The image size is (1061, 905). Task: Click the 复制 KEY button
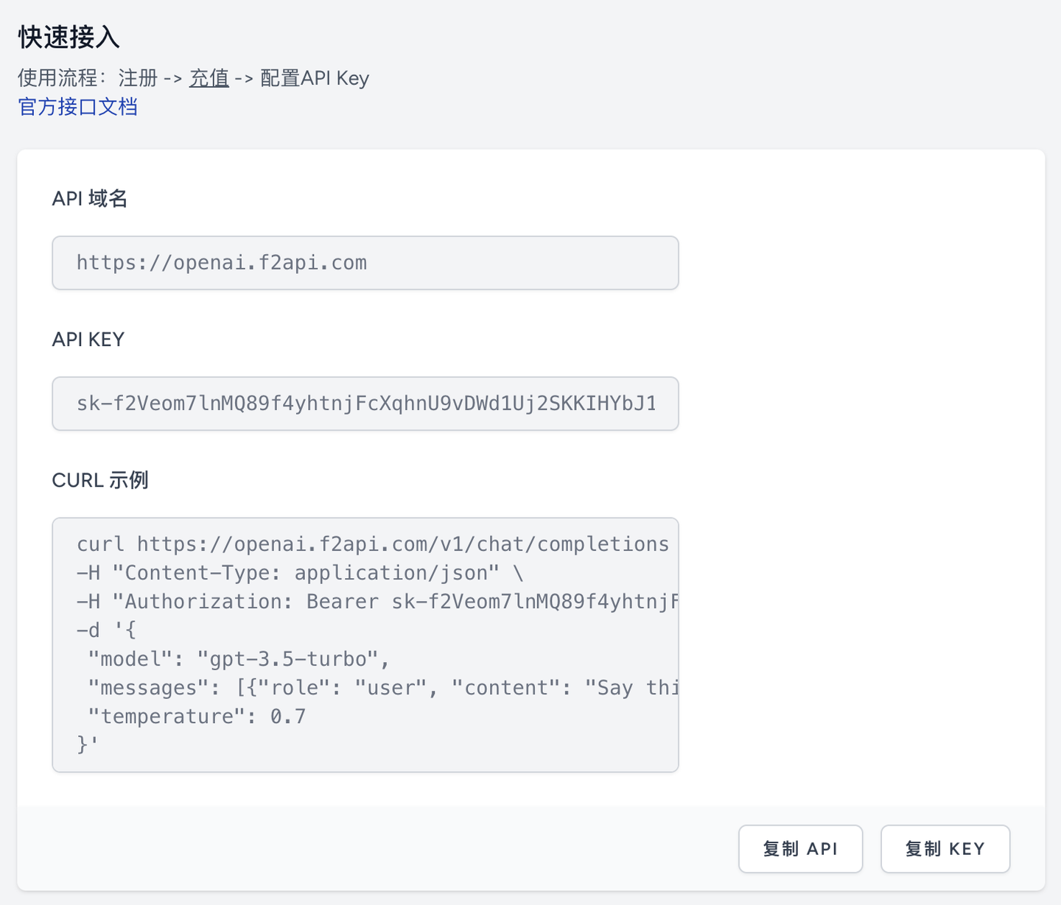tap(945, 848)
